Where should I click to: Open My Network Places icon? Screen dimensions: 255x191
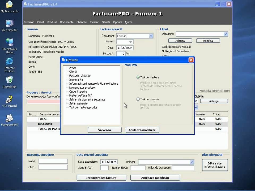point(10,46)
